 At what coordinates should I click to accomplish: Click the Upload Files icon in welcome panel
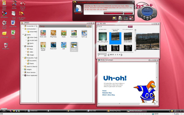coord(78,9)
